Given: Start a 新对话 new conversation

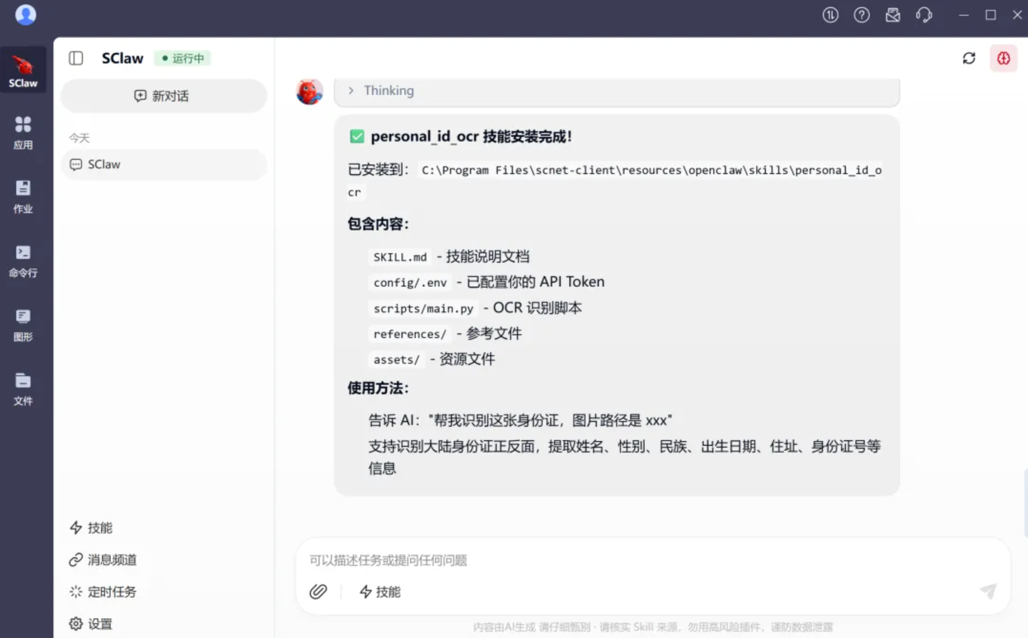Looking at the screenshot, I should point(164,96).
